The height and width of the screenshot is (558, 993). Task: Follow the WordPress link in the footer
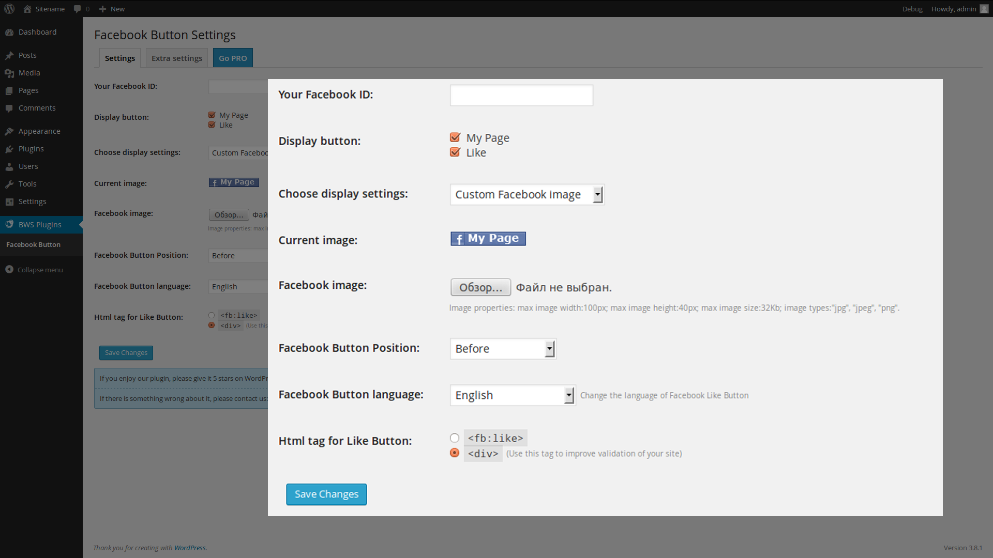[190, 548]
